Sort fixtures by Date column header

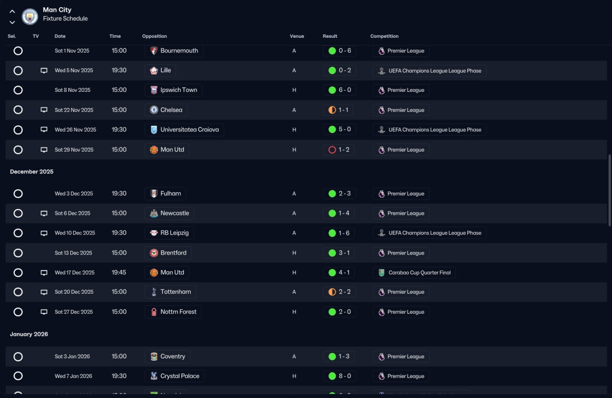click(60, 36)
